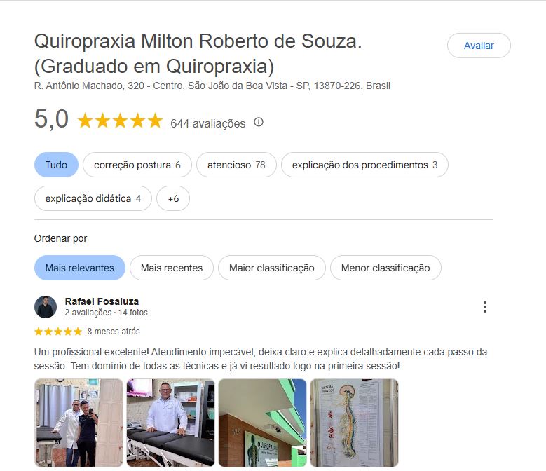Filter reviews by atencioso
The height and width of the screenshot is (471, 546).
click(236, 165)
